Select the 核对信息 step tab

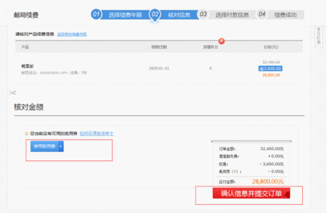coord(179,15)
